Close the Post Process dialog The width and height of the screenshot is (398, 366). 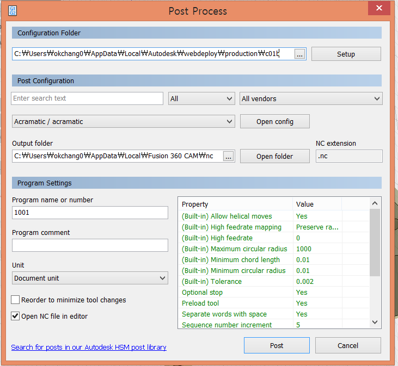[x=379, y=8]
